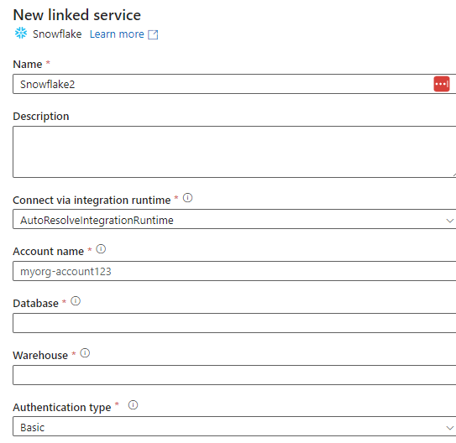The height and width of the screenshot is (443, 456).
Task: Click the Account name field with myorg-account123
Action: pos(234,271)
